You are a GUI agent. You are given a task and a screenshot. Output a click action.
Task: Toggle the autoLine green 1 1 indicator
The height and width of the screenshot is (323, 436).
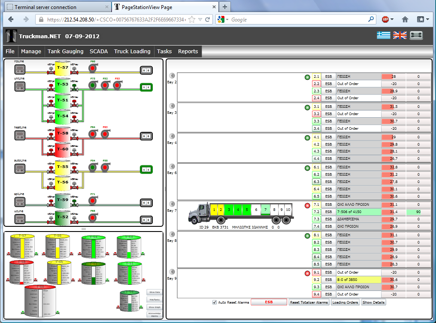146,168
